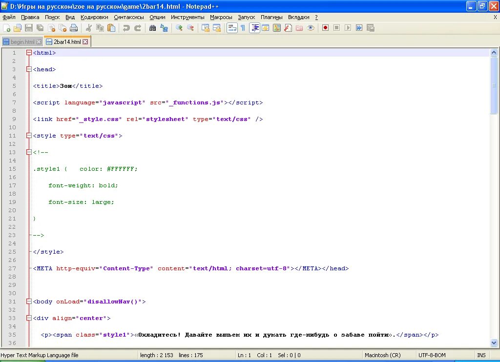Open the Вид menu

(x=70, y=17)
